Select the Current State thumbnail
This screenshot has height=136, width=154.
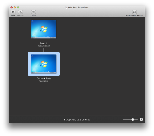click(44, 64)
